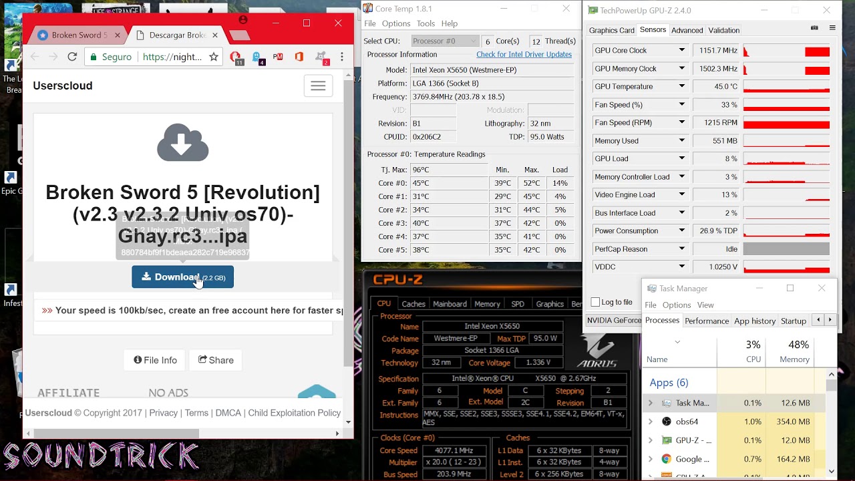Screen dimensions: 855x481
Task: Open Core Temp Options menu
Action: click(x=396, y=23)
